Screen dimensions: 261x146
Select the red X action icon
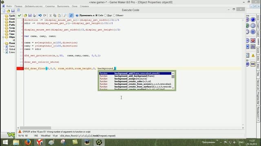tap(253, 41)
